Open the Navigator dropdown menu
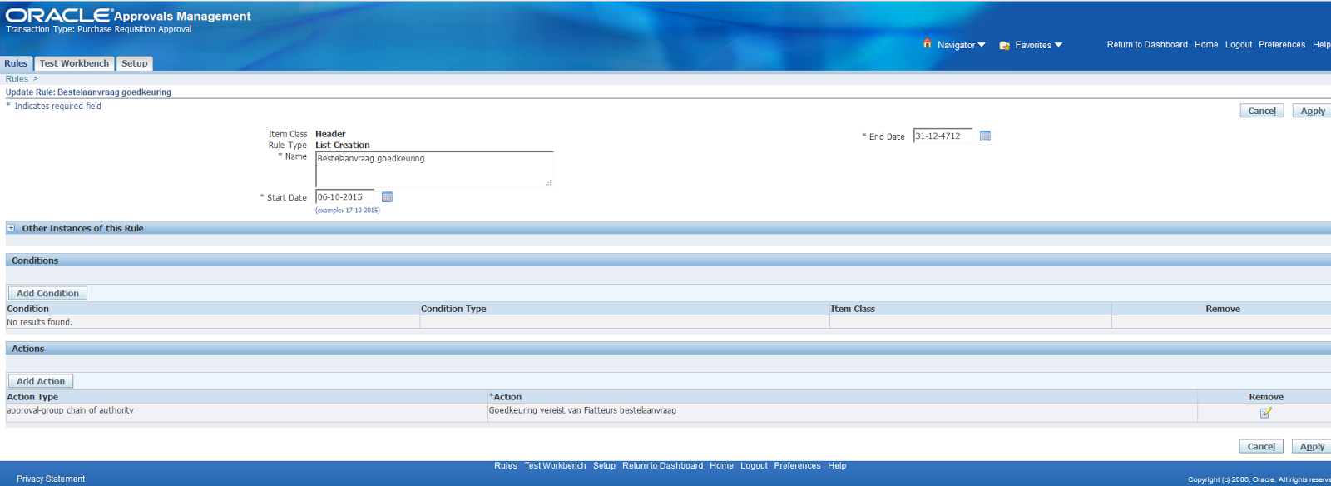The image size is (1331, 486). tap(962, 45)
